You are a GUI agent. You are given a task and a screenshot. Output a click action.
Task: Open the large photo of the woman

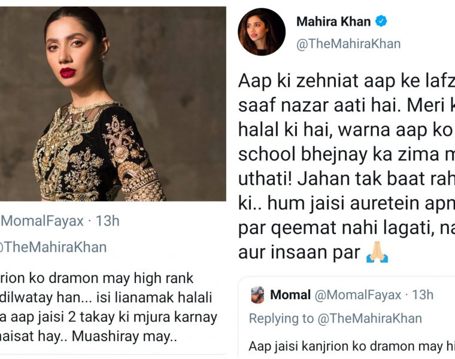(x=113, y=104)
